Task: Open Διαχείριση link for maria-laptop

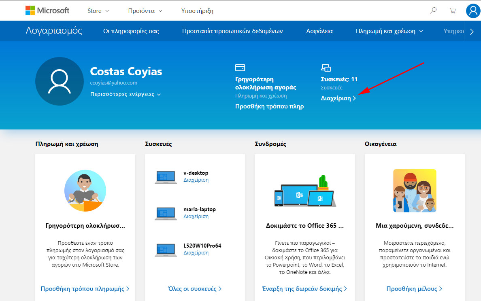Action: (196, 216)
